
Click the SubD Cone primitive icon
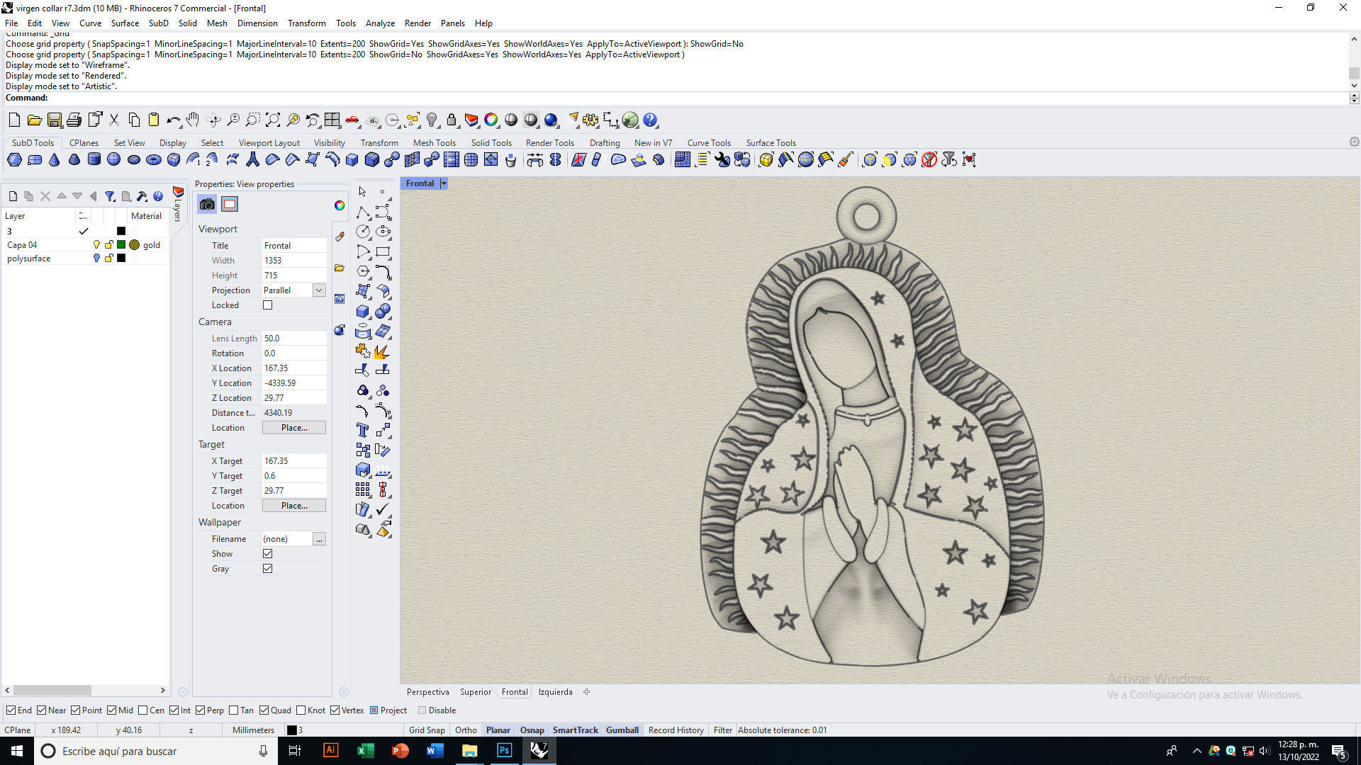tap(54, 160)
